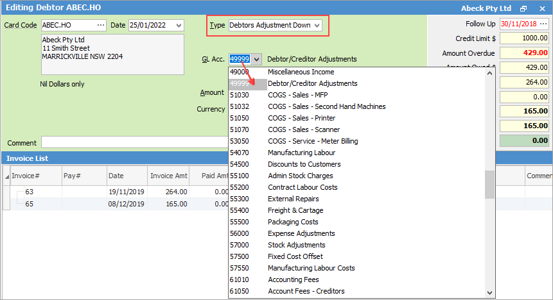Click the account list scrollbar thumb
This screenshot has height=300, width=553.
tap(490, 185)
